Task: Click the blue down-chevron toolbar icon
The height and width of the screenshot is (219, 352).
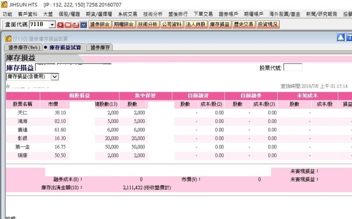Action: [x=84, y=24]
